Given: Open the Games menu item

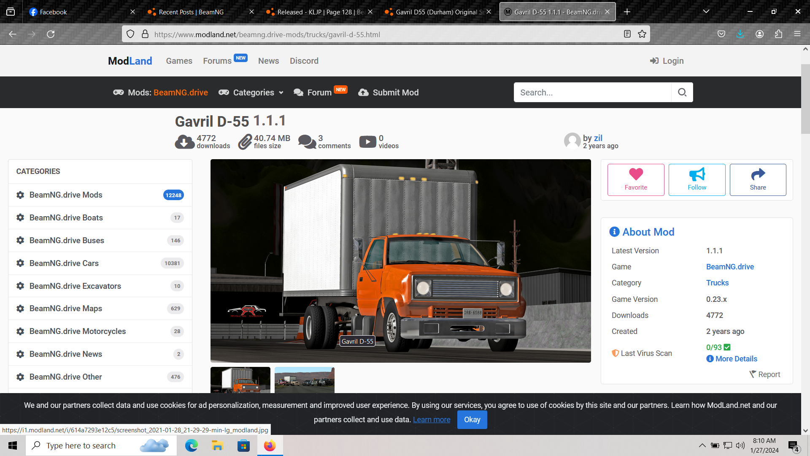Looking at the screenshot, I should (179, 61).
